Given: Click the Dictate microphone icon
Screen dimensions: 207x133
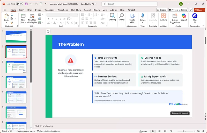Looking at the screenshot, I should pos(143,16).
